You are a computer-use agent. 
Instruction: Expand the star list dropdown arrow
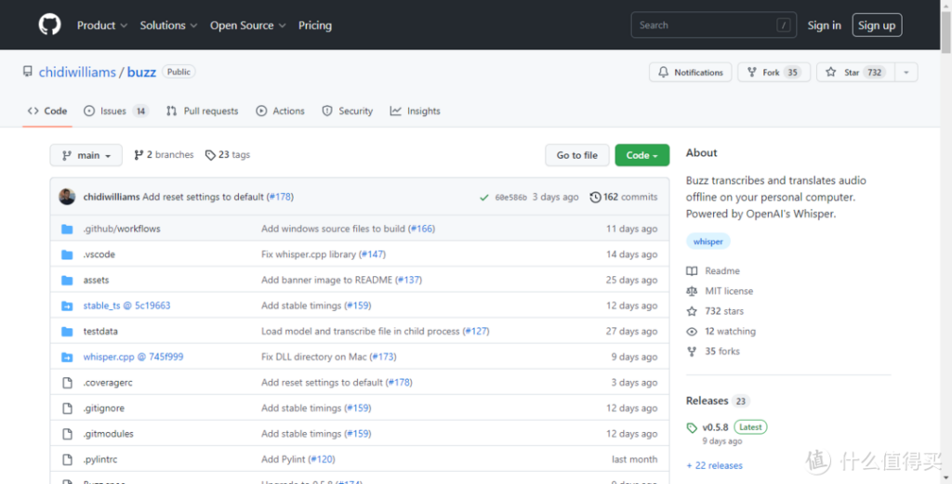point(907,72)
